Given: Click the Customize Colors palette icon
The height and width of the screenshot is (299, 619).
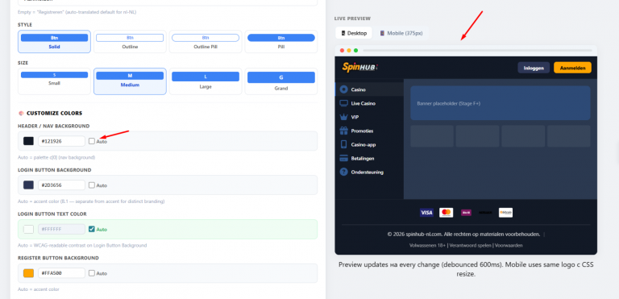Looking at the screenshot, I should (x=21, y=114).
